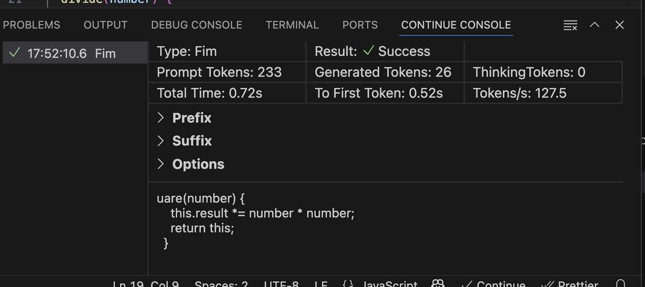Maximize the panel with the chevron button

(595, 25)
